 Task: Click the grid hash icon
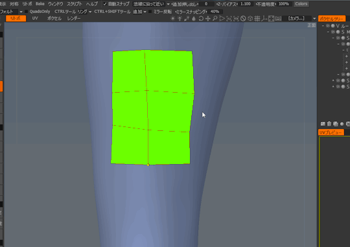click(257, 19)
